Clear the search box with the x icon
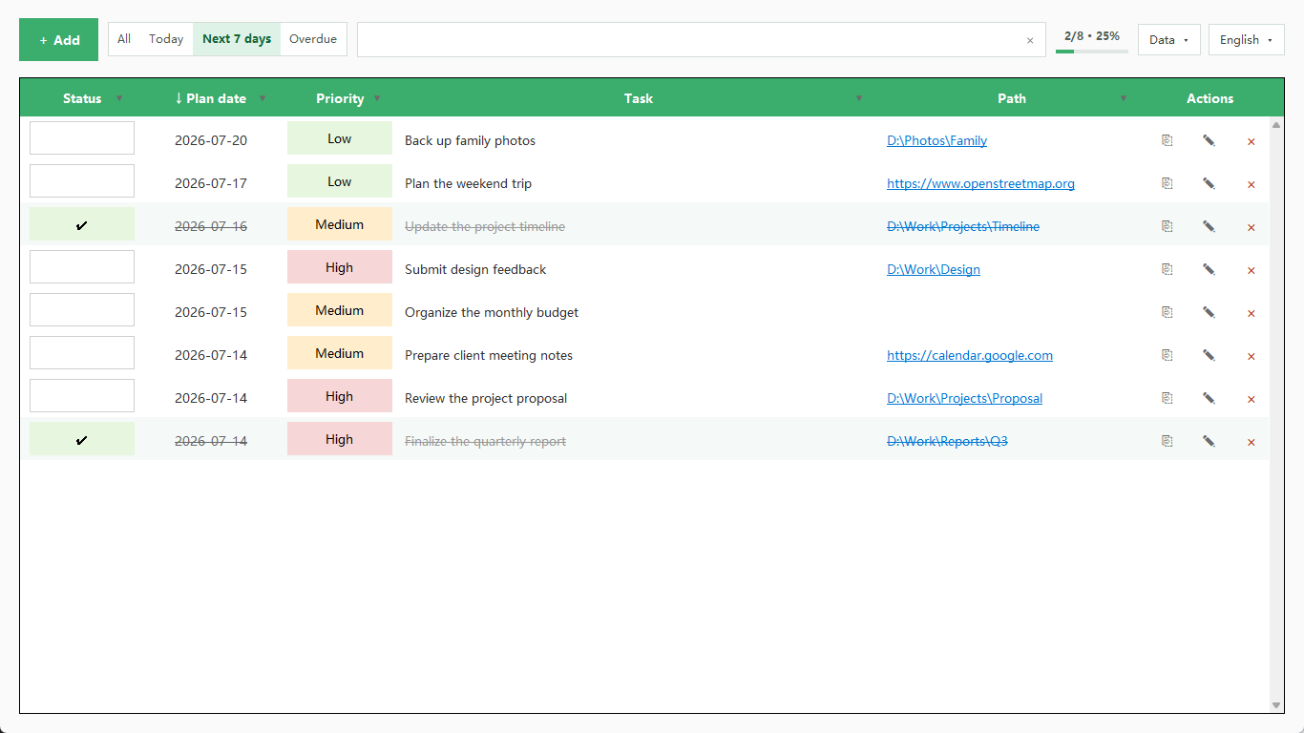The image size is (1304, 733). click(x=1030, y=40)
